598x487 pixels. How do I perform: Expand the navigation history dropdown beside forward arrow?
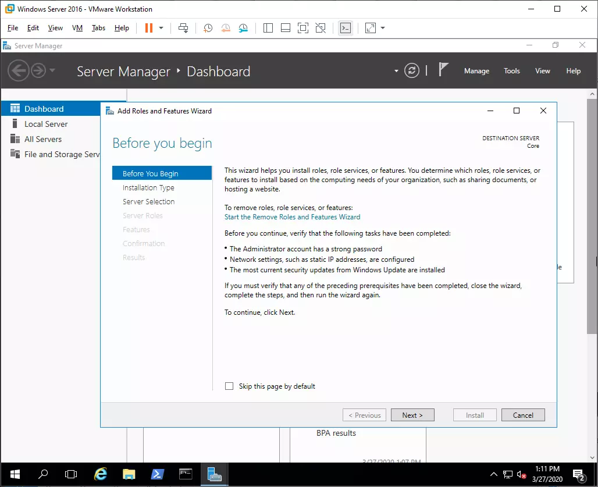tap(52, 70)
